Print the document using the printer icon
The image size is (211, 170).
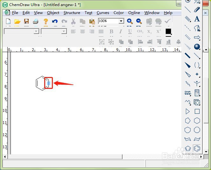36,21
